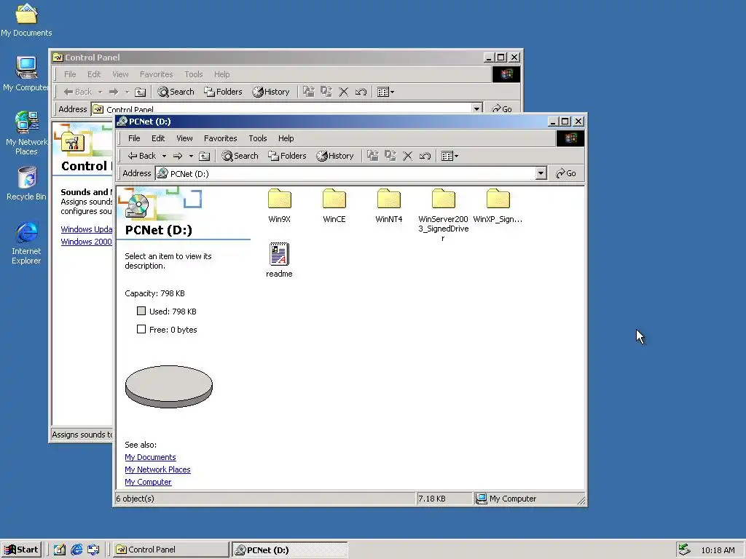Click Windows 2000 link in Control Panel
The height and width of the screenshot is (559, 746).
pos(87,242)
